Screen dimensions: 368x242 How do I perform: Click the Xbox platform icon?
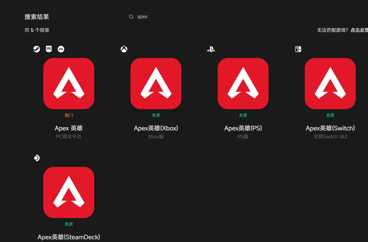[124, 49]
